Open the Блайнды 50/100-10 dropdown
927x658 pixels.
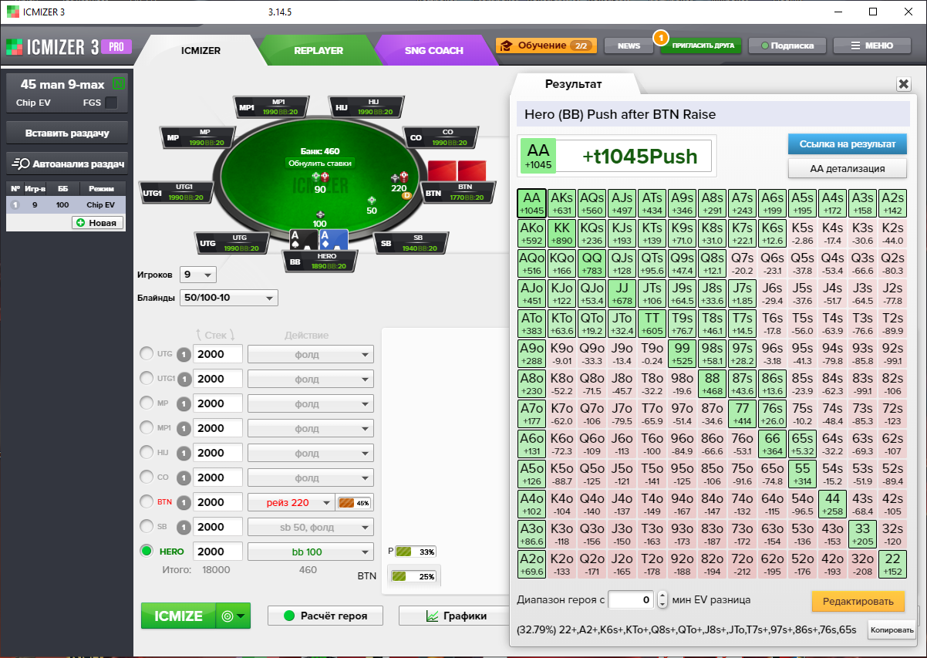(228, 298)
